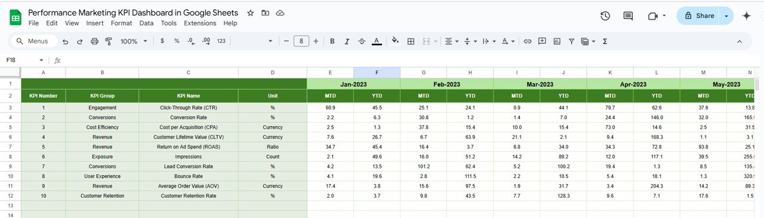This screenshot has height=218, width=764.
Task: Click the Undo arrow
Action: pos(65,41)
